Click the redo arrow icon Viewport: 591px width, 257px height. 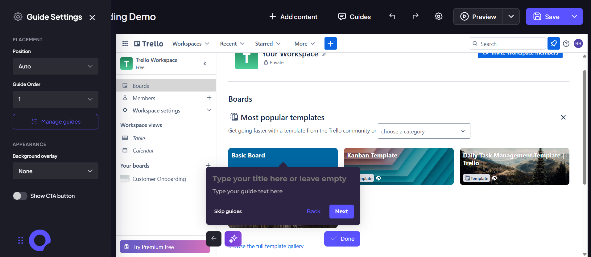[415, 16]
